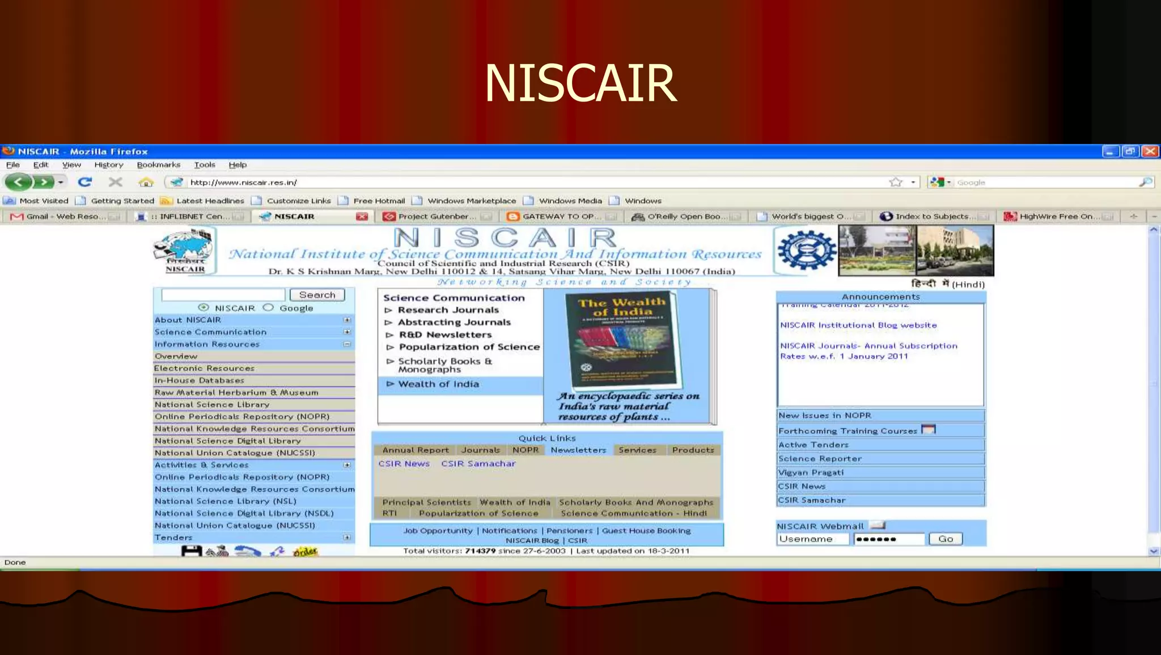The width and height of the screenshot is (1161, 655).
Task: Click the NISCAIR Webmail envelope icon
Action: click(x=878, y=525)
